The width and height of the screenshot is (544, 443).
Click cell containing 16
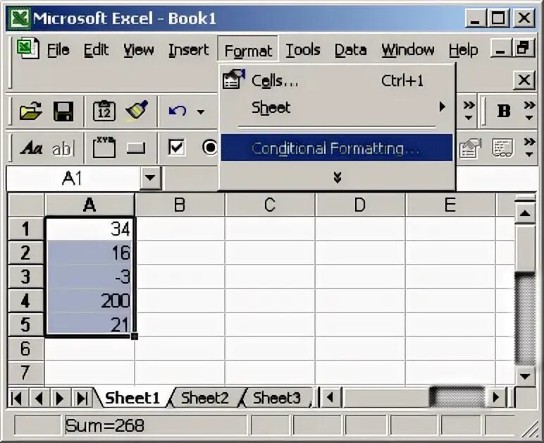[90, 253]
